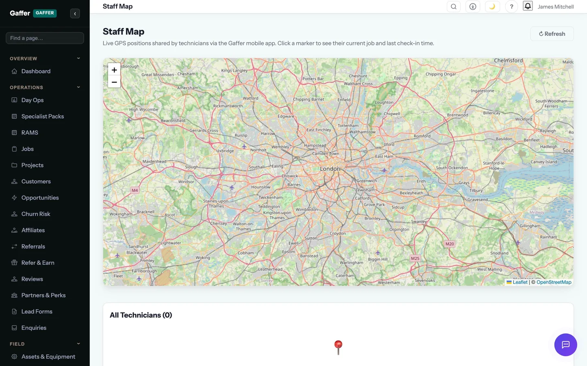Click the Customers icon
This screenshot has height=366, width=587.
(x=14, y=181)
